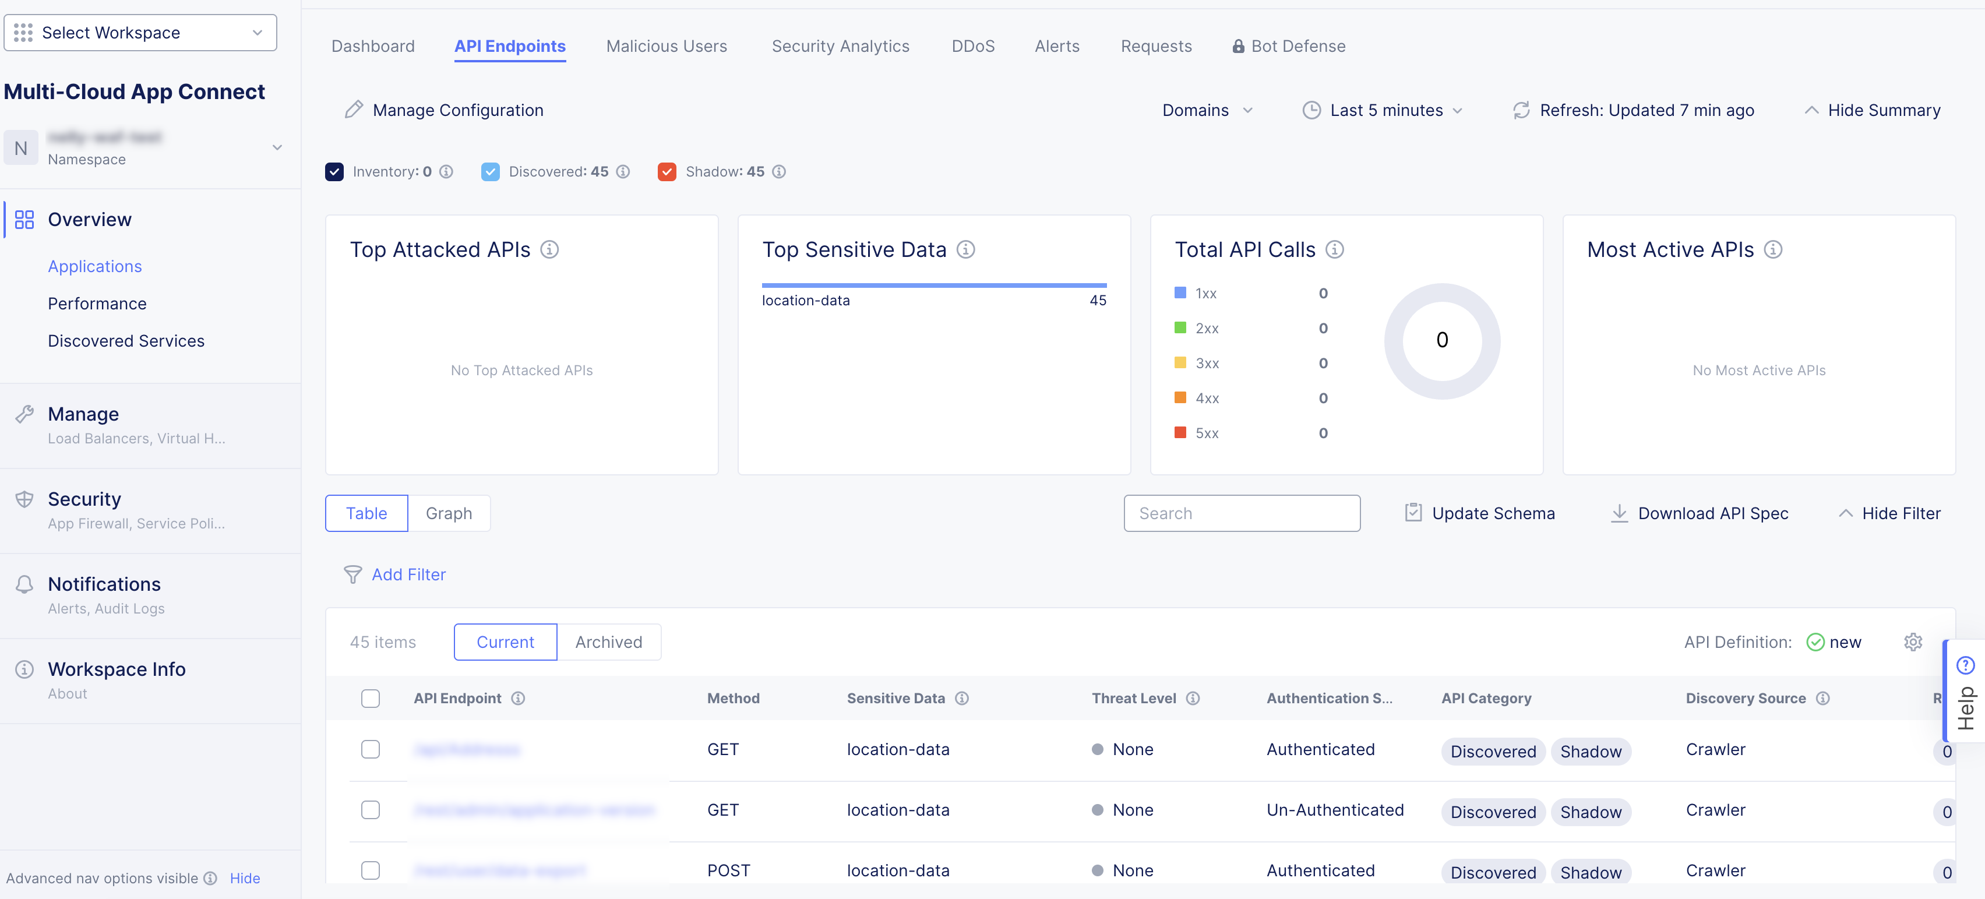Uncheck the Inventory checkbox
This screenshot has height=899, width=1985.
tap(334, 172)
